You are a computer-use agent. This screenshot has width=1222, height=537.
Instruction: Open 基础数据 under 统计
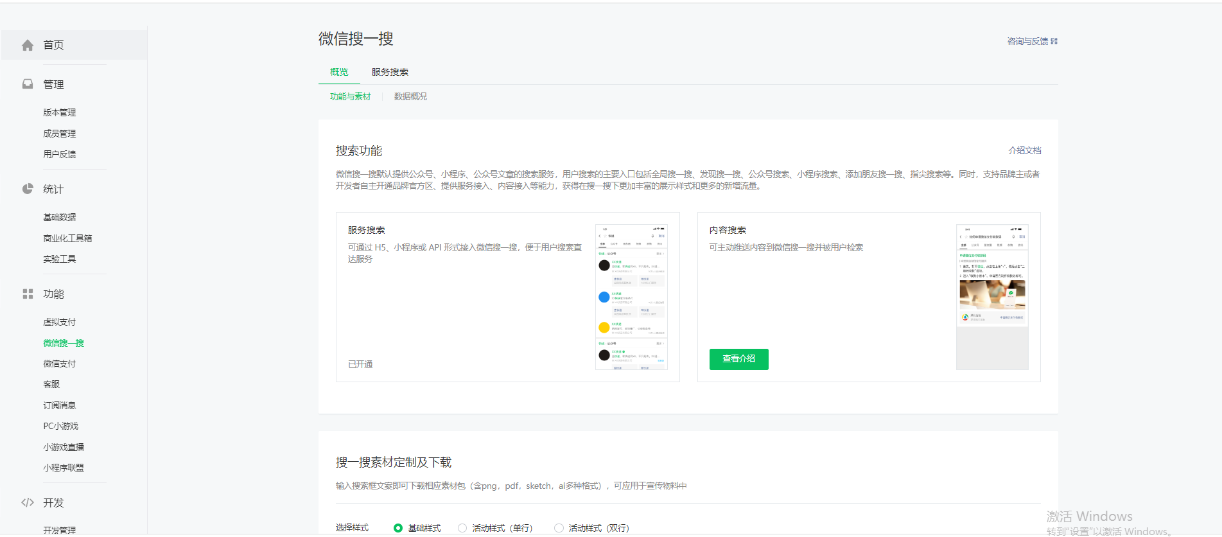(x=60, y=217)
